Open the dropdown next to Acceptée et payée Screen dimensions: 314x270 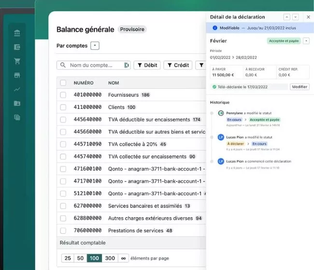[306, 41]
